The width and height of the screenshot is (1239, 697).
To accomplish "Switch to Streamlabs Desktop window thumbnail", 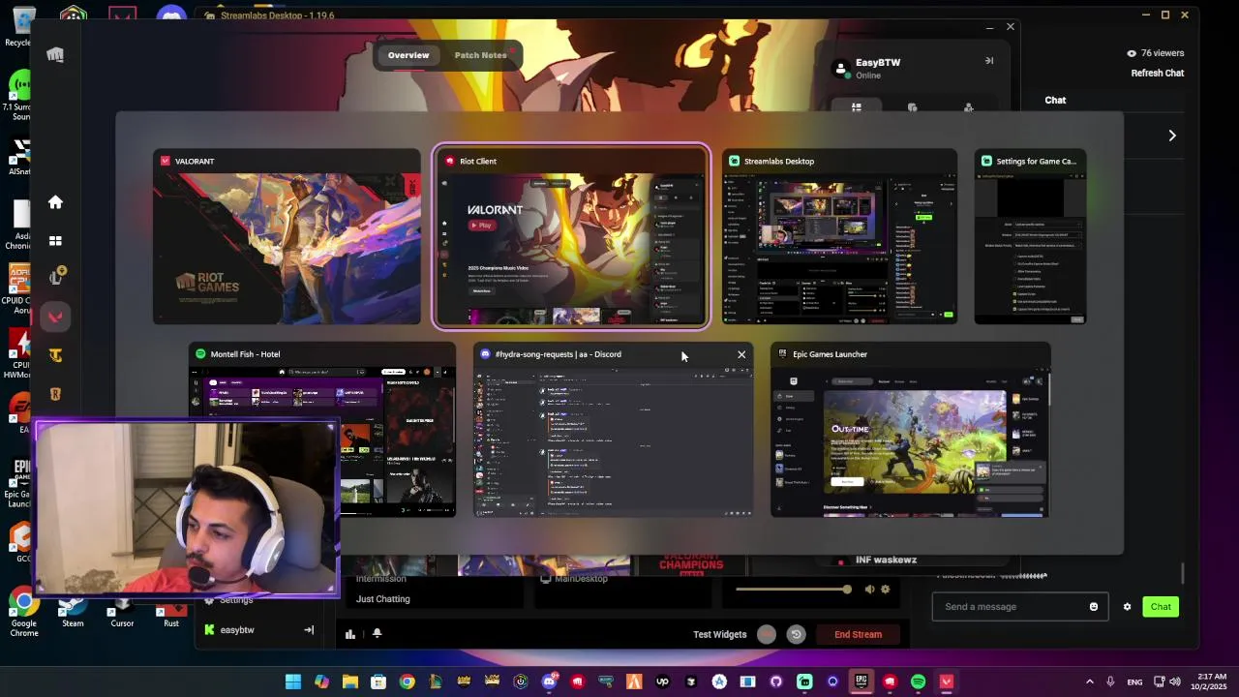I will pyautogui.click(x=839, y=237).
